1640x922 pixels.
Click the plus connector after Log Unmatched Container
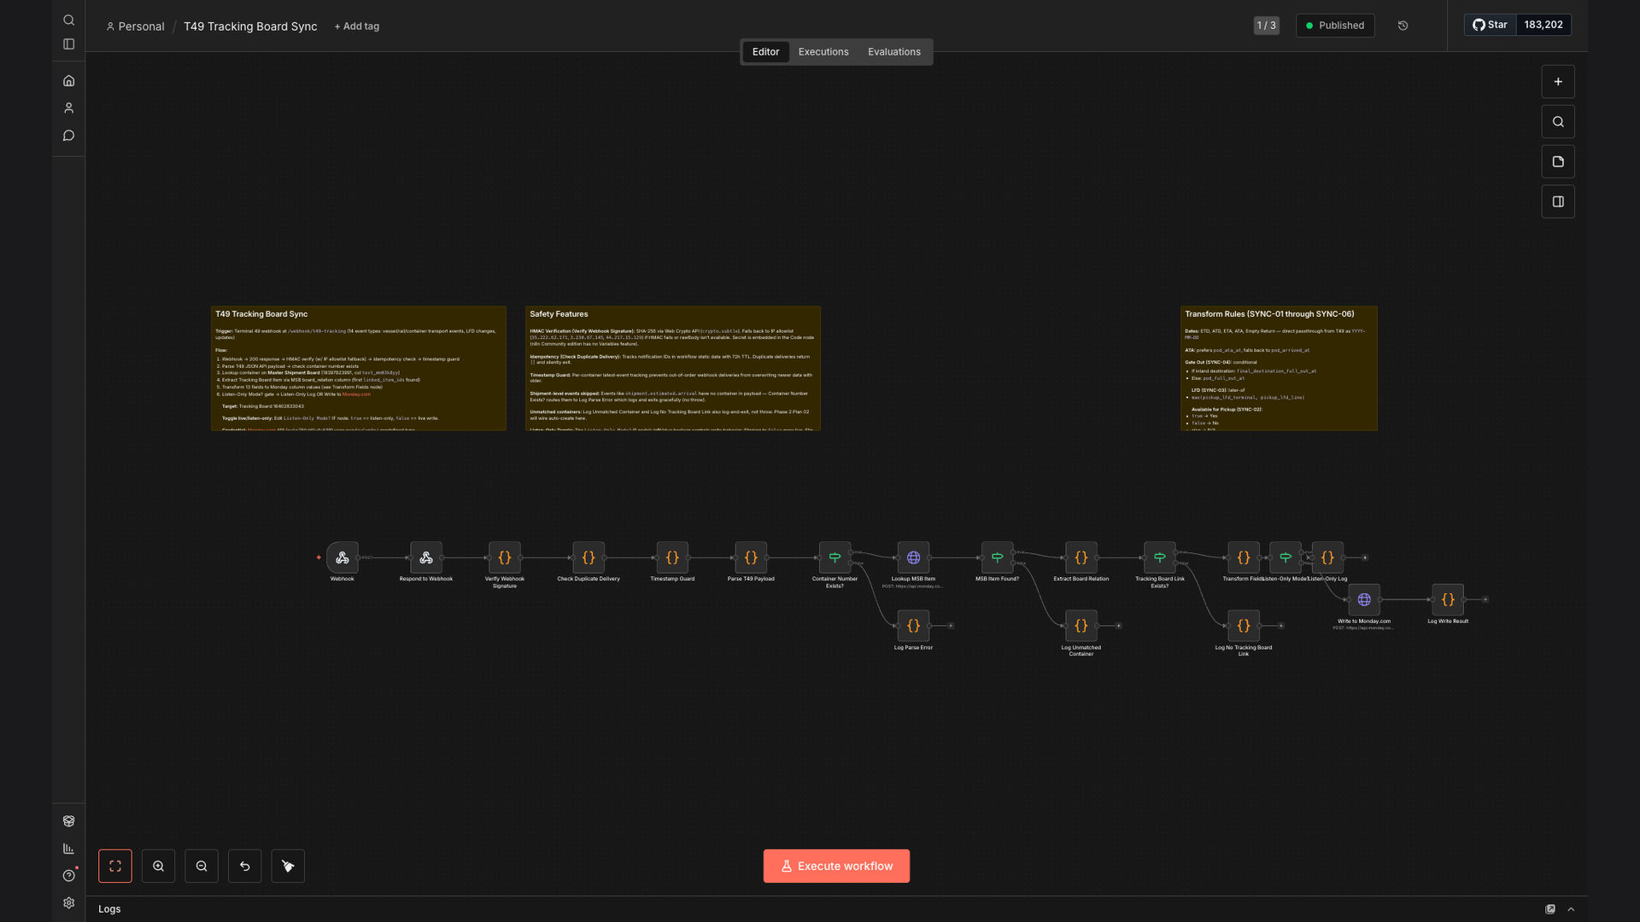[1119, 626]
